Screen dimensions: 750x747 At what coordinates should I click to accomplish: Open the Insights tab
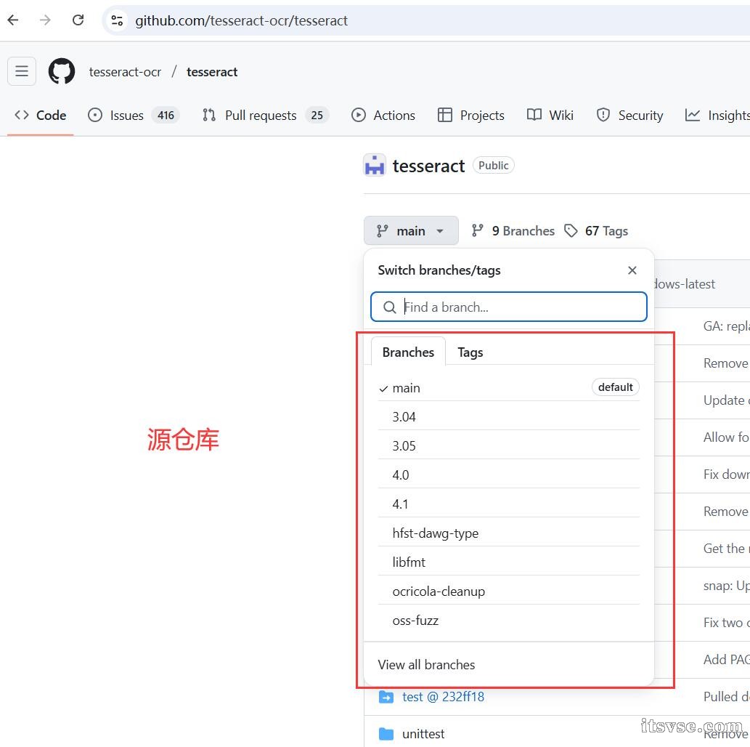(x=717, y=116)
